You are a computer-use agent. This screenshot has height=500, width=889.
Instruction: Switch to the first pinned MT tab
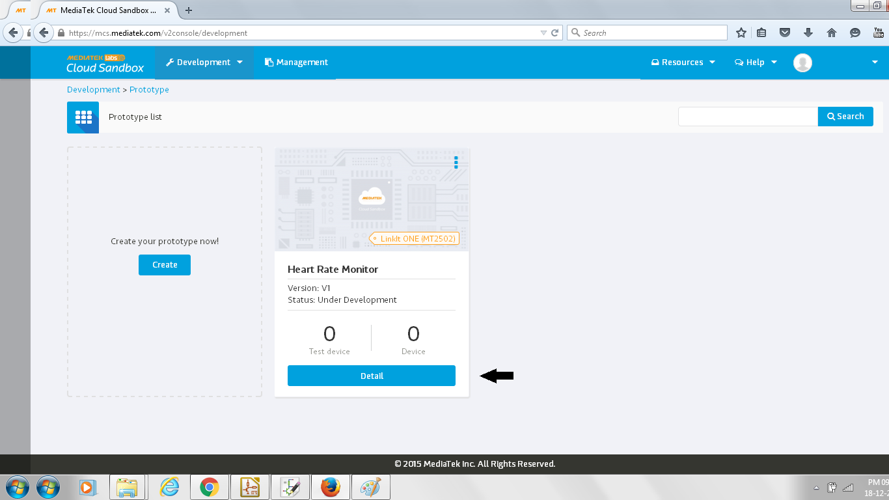tap(21, 10)
